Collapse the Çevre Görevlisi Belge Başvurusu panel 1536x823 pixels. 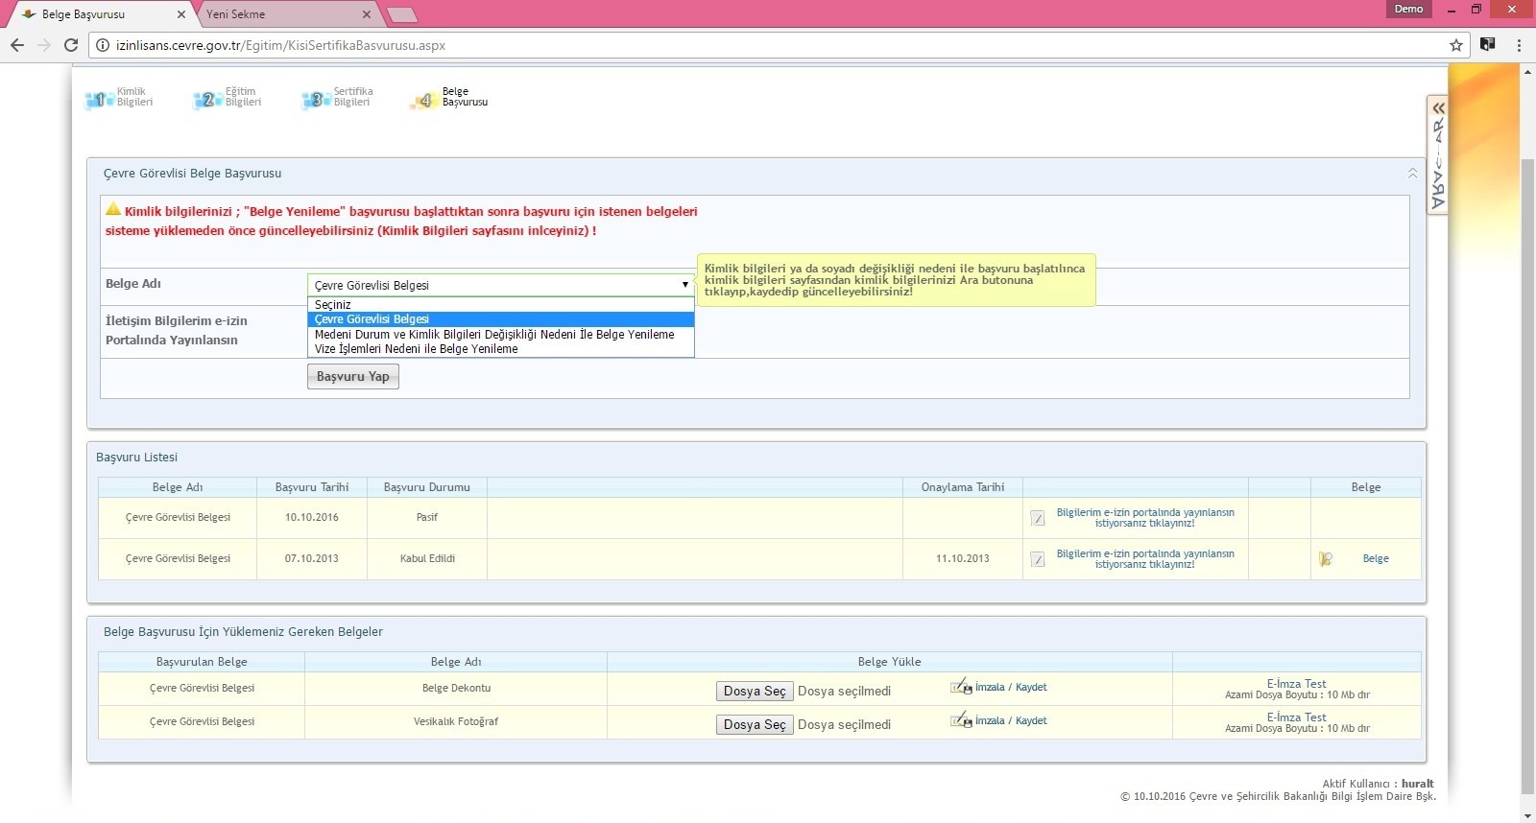pyautogui.click(x=1412, y=174)
